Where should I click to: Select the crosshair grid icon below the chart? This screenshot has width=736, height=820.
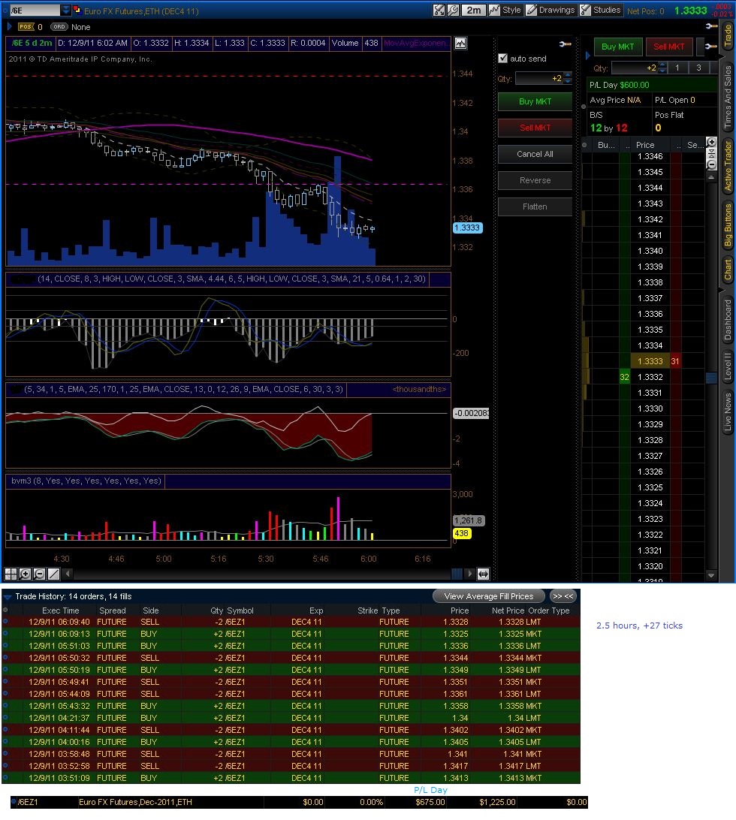11,574
